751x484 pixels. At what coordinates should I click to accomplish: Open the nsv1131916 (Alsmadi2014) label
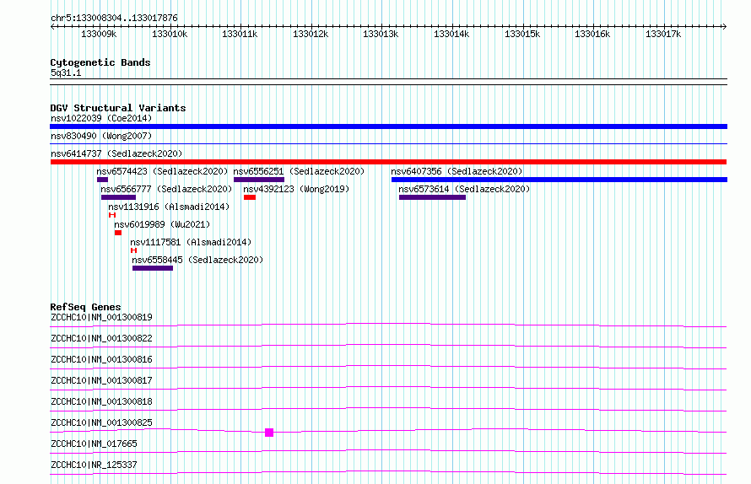point(169,207)
